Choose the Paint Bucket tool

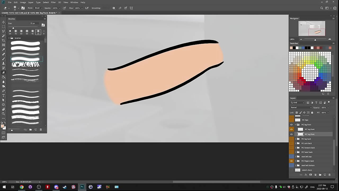pos(3,77)
